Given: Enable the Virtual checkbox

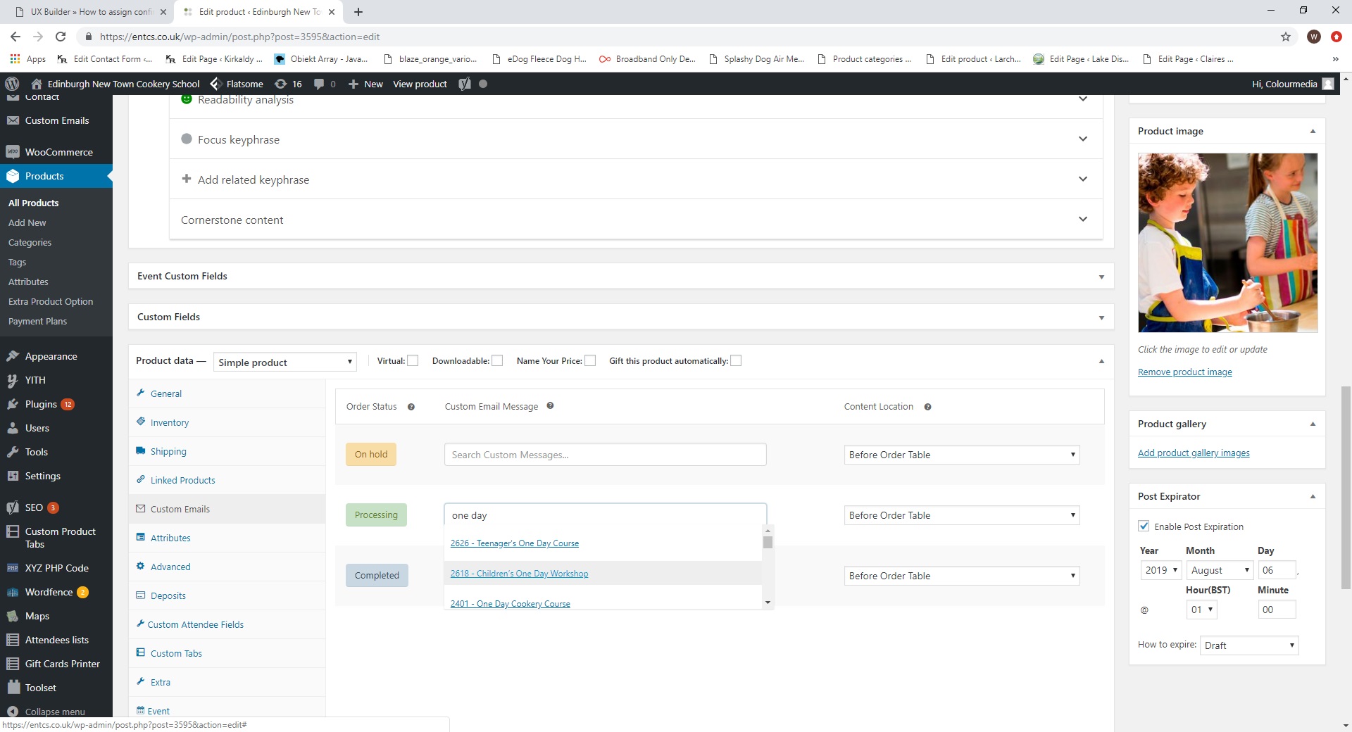Looking at the screenshot, I should [x=413, y=361].
